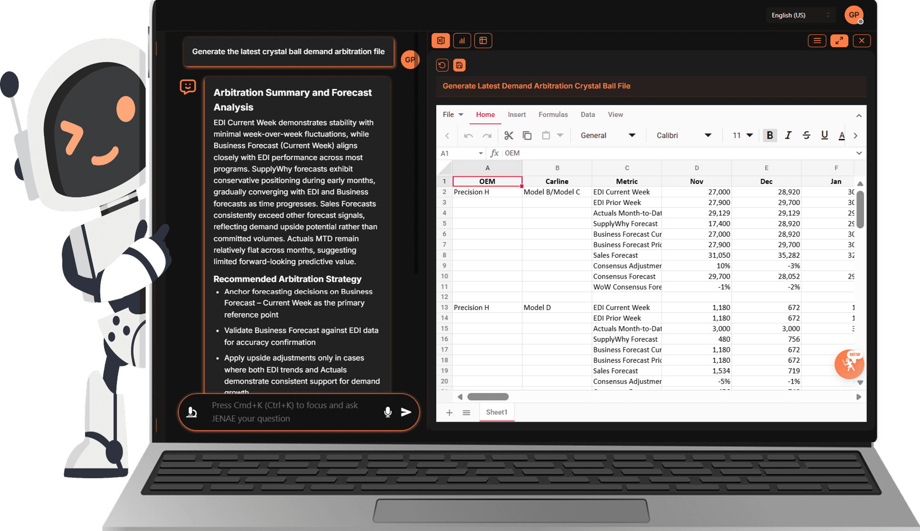Screen dimensions: 920x531
Task: Click the microphone icon in the chat bar
Action: (x=387, y=412)
